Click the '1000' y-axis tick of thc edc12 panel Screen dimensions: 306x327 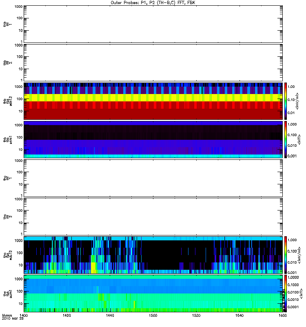click(x=18, y=240)
